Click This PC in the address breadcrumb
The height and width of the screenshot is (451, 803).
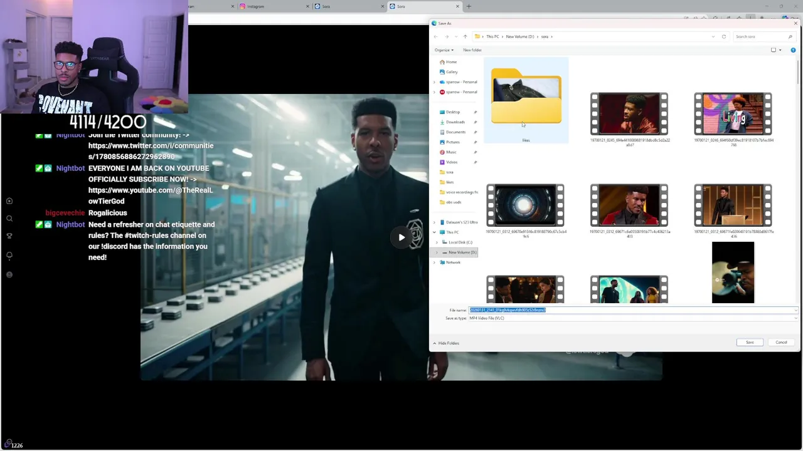(492, 36)
